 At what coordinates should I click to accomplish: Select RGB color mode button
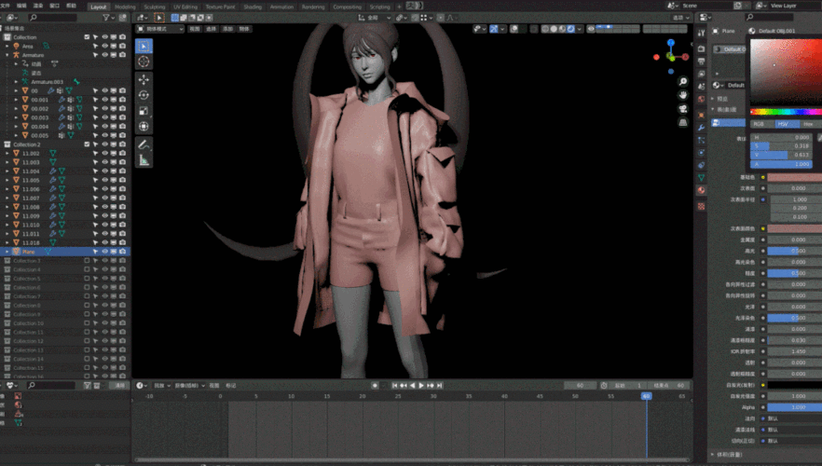[x=759, y=124]
